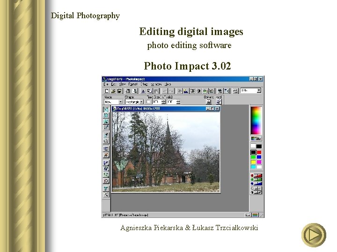This screenshot has height=252, width=337.
Task: Select the green color swatch
Action: click(253, 157)
